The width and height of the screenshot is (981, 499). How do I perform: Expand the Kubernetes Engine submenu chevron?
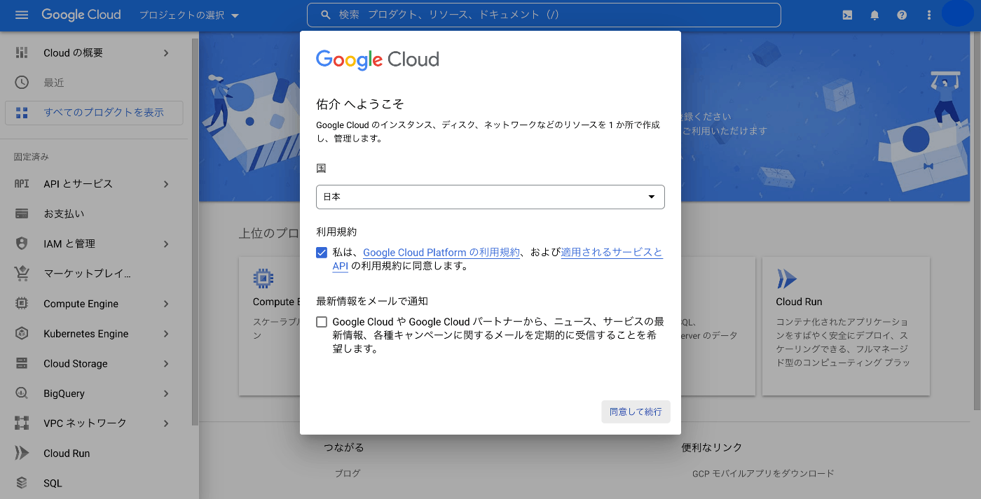click(166, 334)
